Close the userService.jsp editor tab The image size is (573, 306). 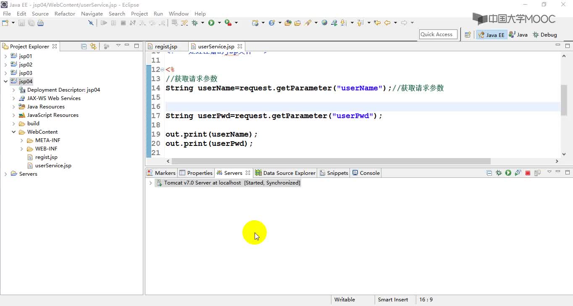tap(240, 46)
